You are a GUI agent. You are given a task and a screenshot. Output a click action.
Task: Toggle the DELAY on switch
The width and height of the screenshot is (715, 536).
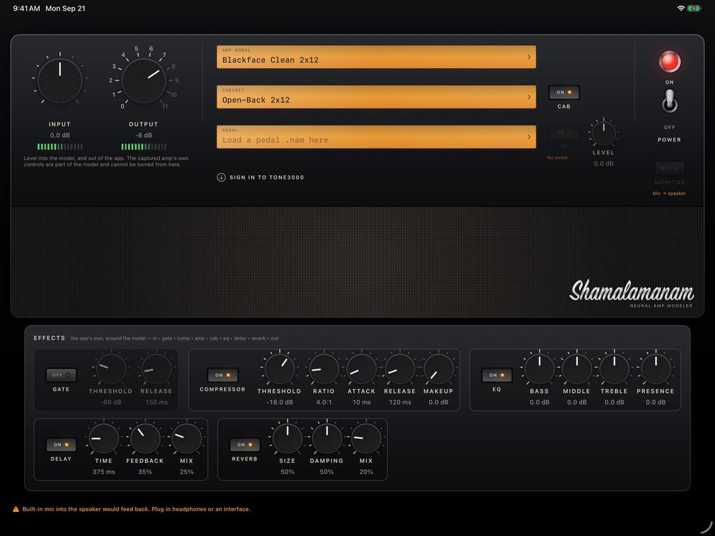coord(61,445)
